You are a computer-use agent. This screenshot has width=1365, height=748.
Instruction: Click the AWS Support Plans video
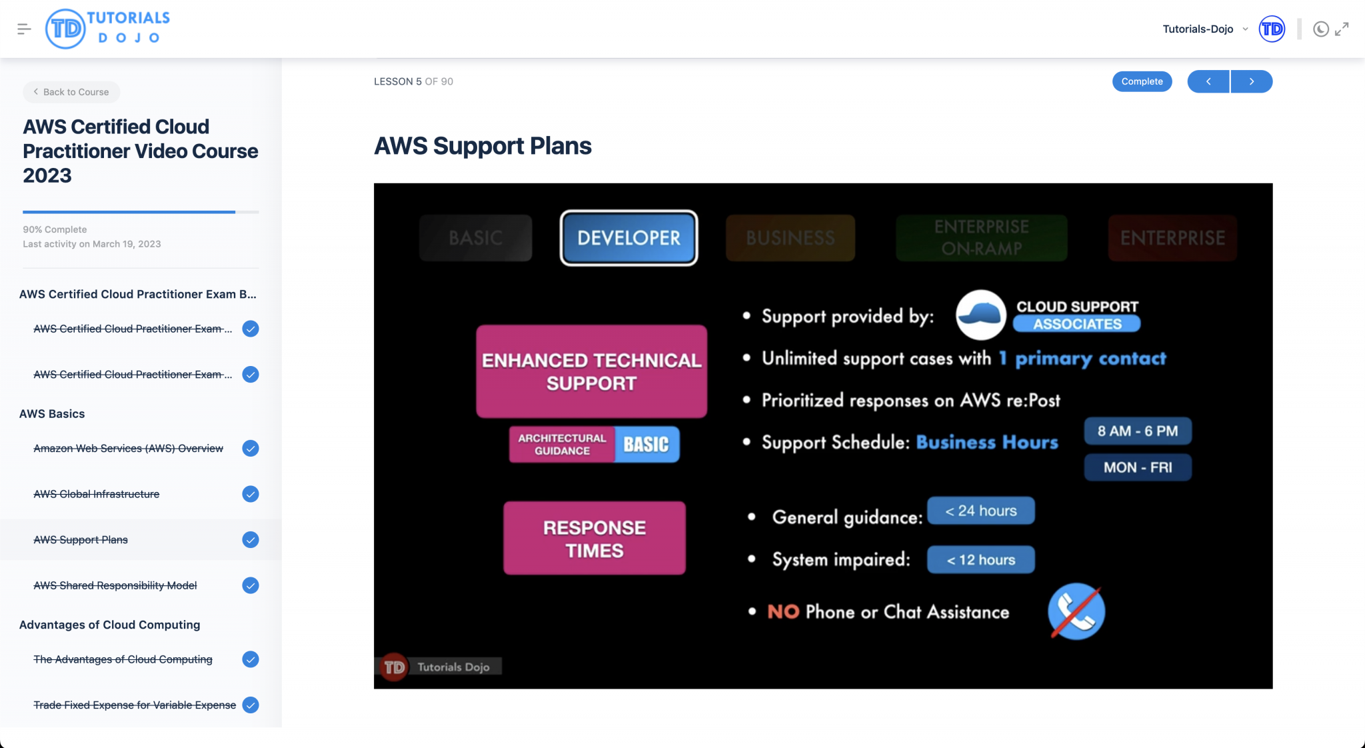pos(823,436)
